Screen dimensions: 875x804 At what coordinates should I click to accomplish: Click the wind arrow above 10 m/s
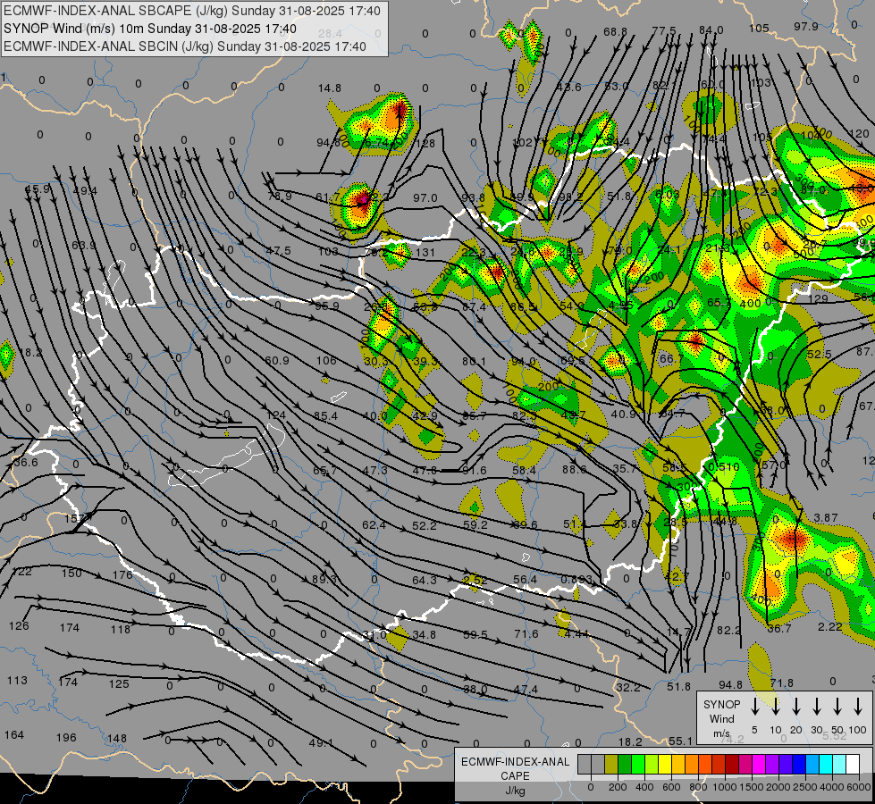pyautogui.click(x=776, y=707)
